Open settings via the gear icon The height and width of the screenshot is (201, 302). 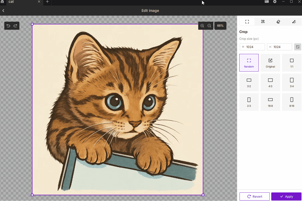(275, 2)
